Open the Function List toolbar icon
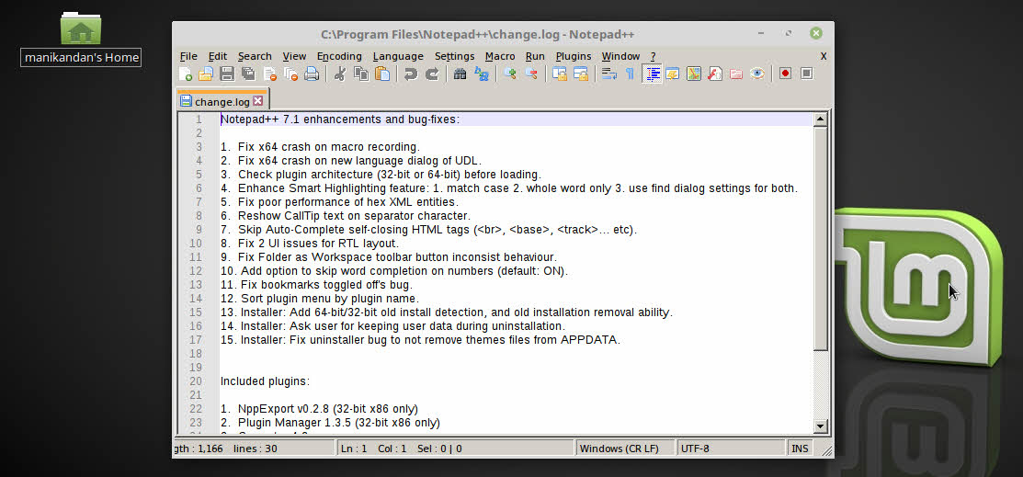 tap(715, 74)
